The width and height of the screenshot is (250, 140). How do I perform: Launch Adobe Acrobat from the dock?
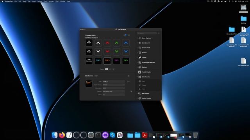pyautogui.click(x=145, y=135)
